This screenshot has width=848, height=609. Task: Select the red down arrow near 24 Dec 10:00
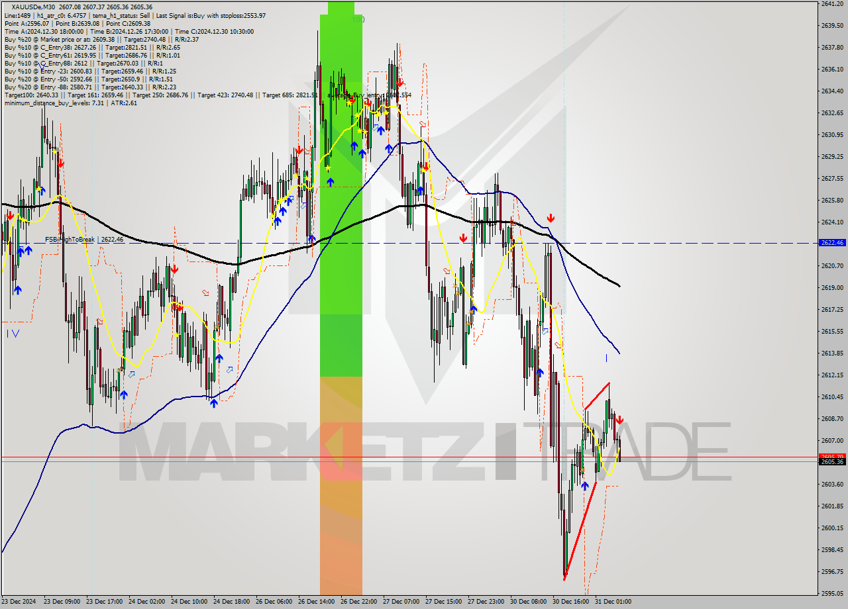[x=174, y=269]
